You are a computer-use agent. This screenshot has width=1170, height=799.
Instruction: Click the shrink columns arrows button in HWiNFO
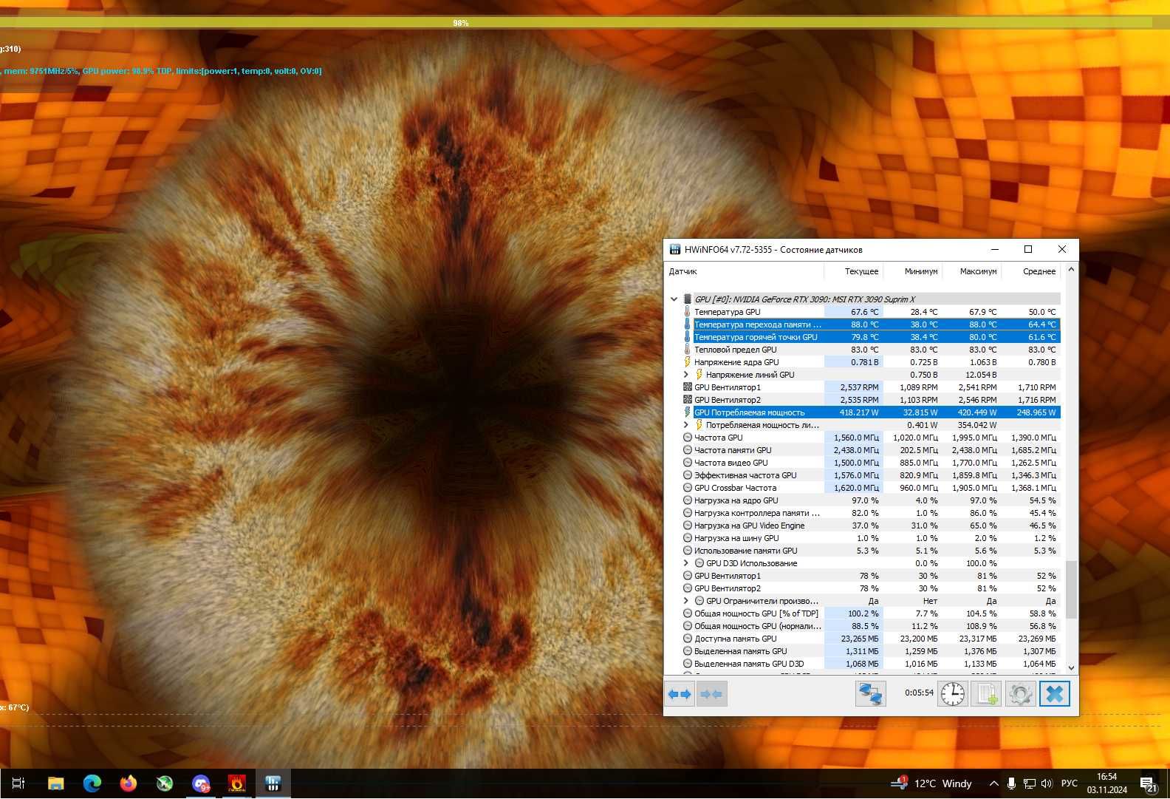coord(711,694)
